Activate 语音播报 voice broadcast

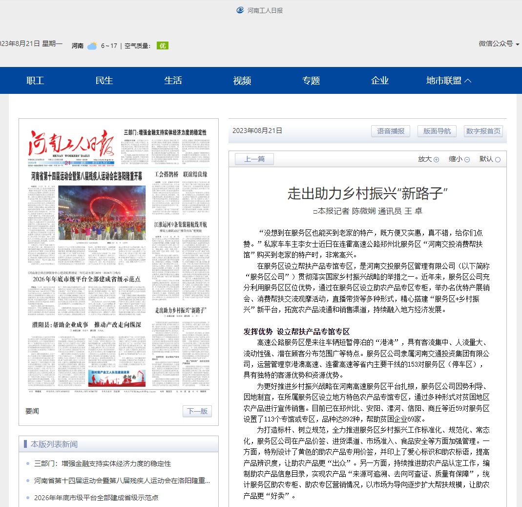pos(391,131)
